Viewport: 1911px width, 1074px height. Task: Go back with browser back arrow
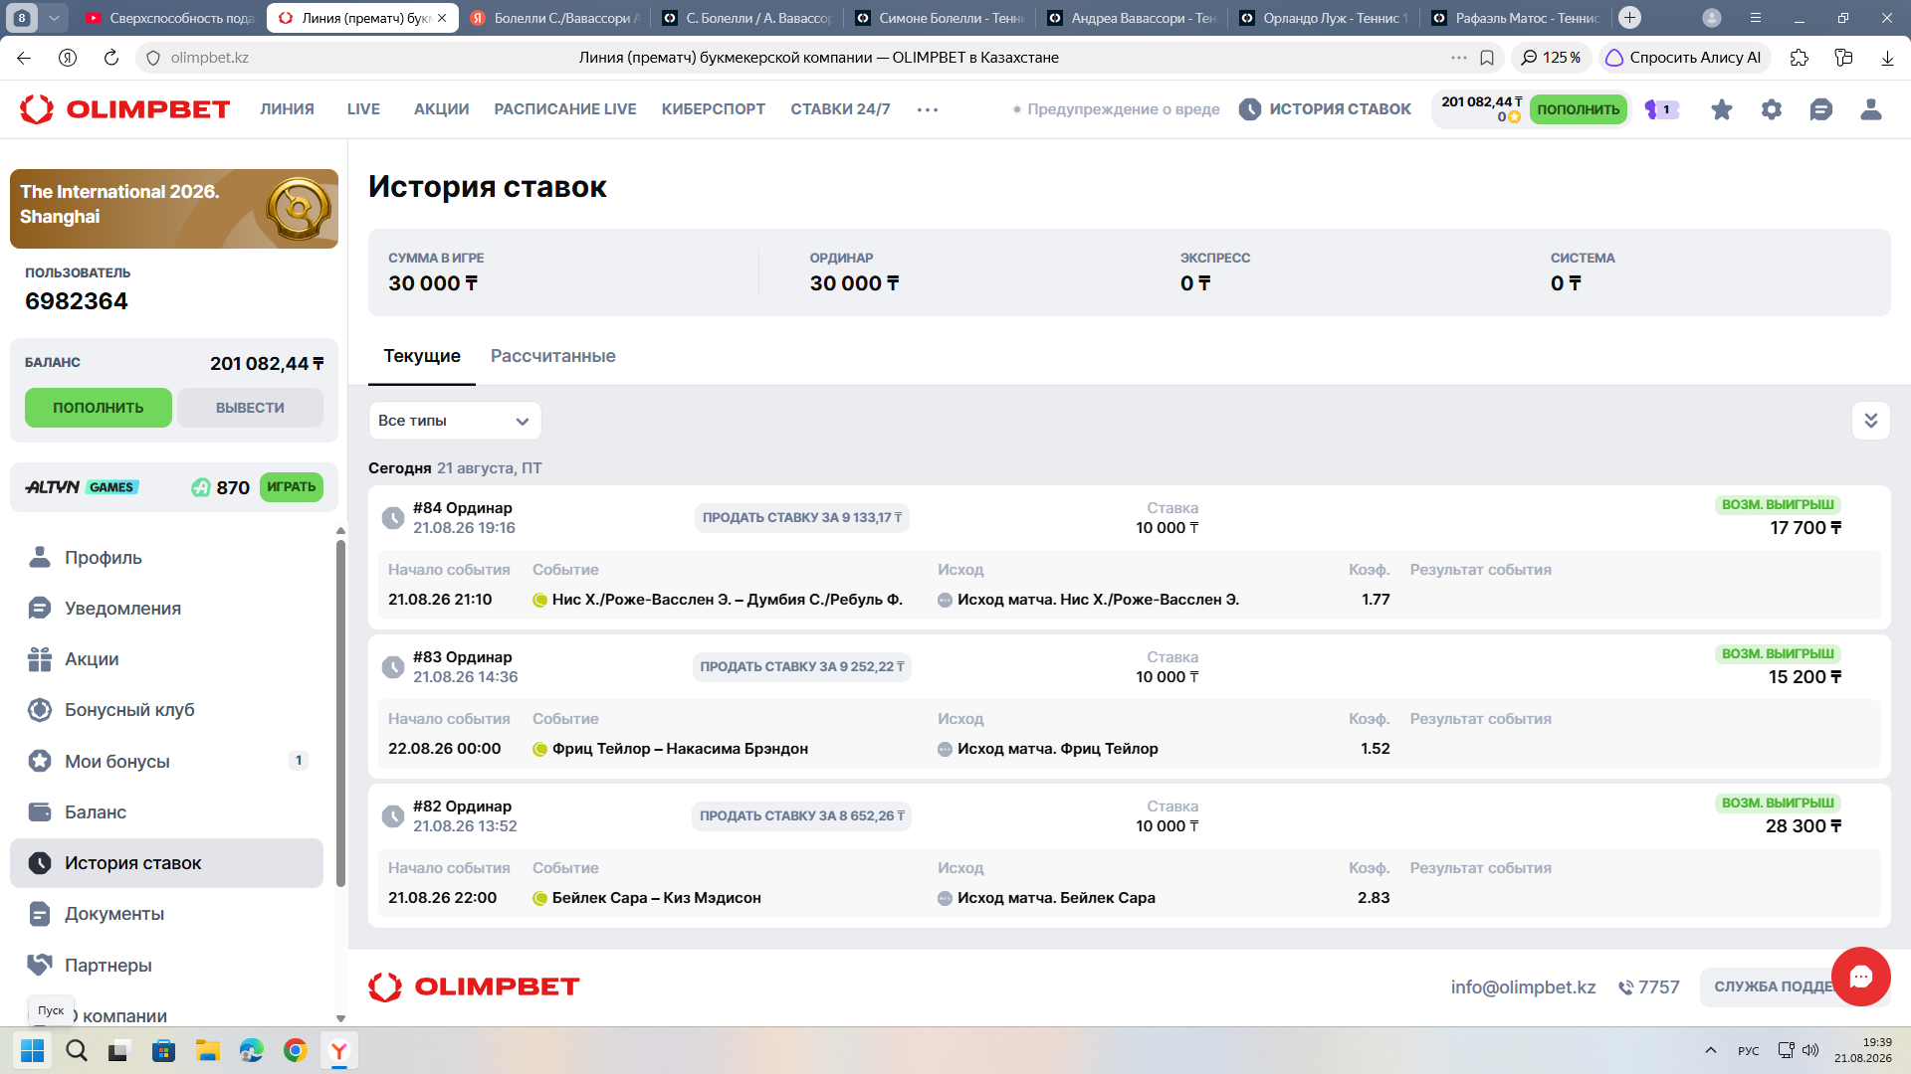click(x=24, y=58)
